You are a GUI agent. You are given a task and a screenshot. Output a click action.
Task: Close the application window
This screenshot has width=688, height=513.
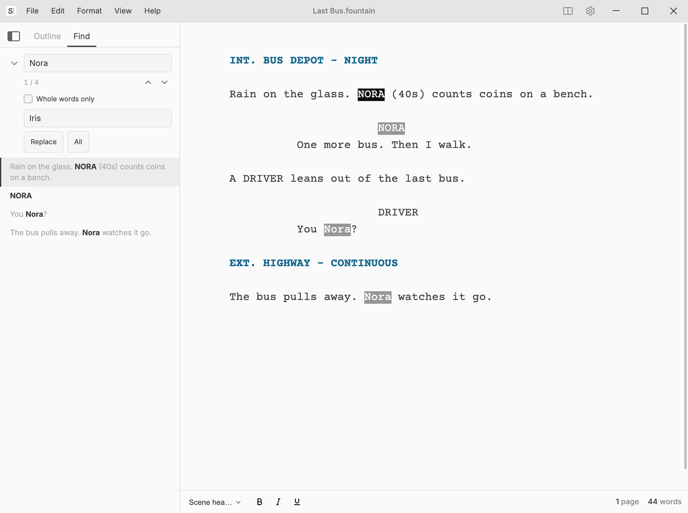tap(674, 11)
